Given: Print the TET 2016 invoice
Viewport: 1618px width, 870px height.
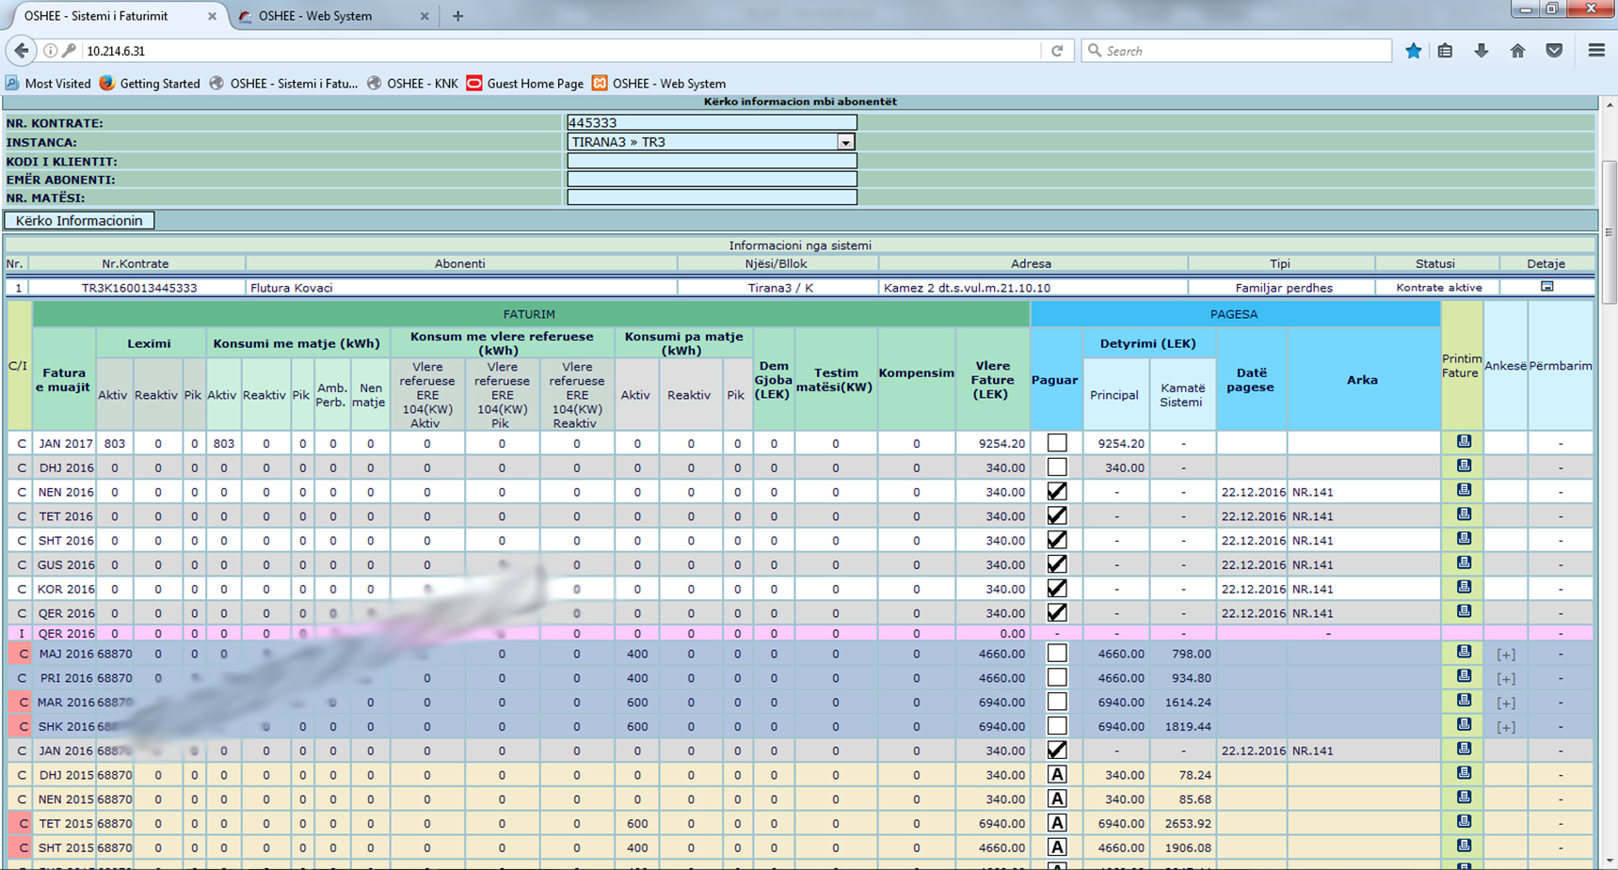Looking at the screenshot, I should pos(1464,514).
